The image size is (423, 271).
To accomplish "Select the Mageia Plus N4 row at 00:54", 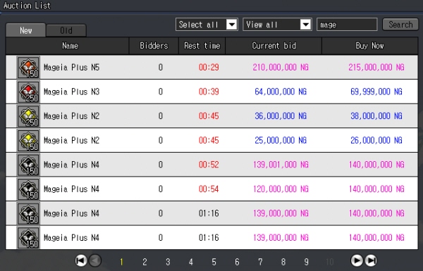I will 211,189.
